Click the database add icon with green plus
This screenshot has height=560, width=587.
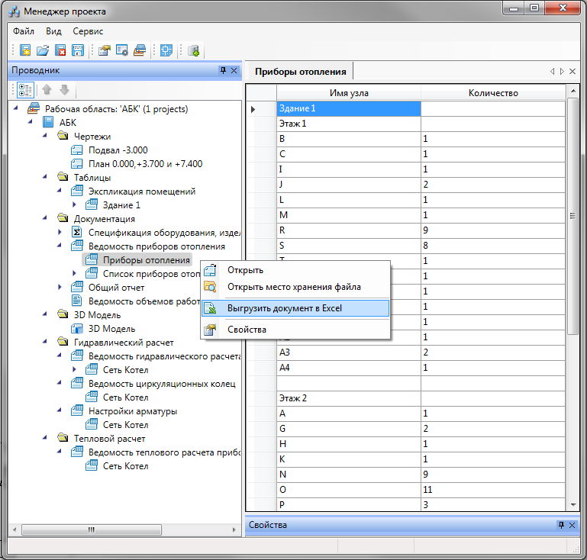tap(193, 50)
